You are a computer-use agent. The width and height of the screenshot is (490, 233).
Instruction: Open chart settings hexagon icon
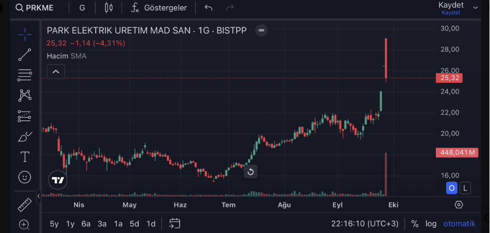click(x=459, y=205)
